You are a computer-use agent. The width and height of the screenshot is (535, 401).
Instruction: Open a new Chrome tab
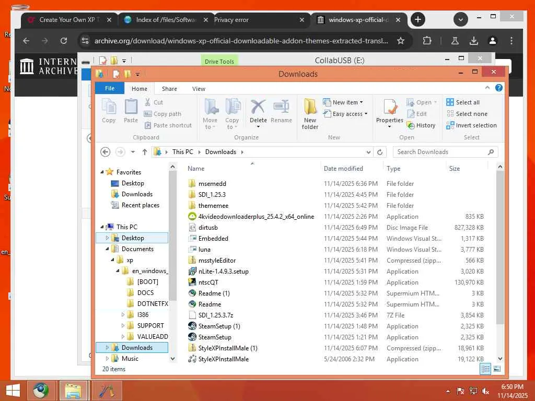(x=418, y=19)
